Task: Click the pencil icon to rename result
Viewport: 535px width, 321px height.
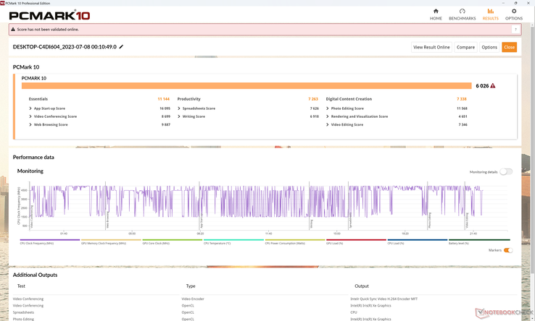Action: [122, 47]
